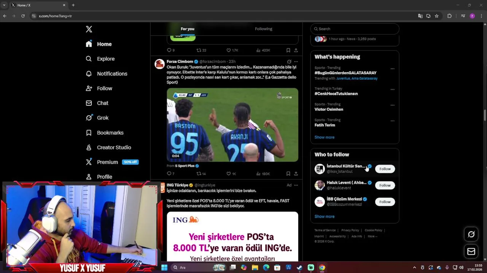
Task: Open the Terms of Service footer link
Action: (325, 230)
